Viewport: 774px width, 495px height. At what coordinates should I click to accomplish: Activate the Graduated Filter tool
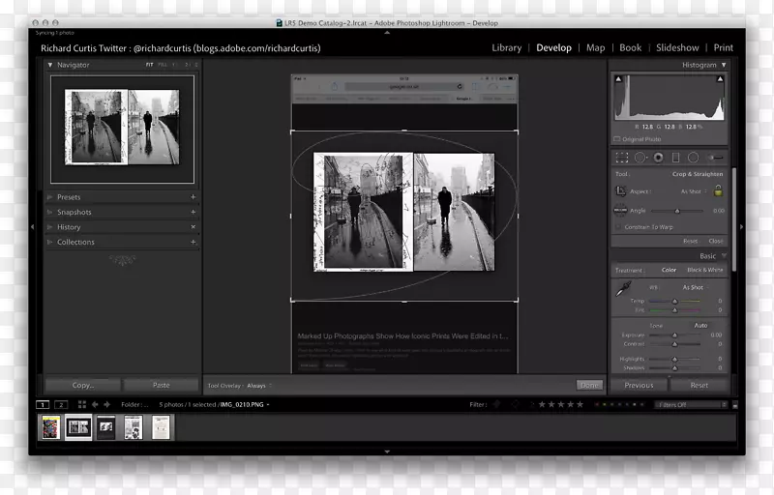[675, 158]
